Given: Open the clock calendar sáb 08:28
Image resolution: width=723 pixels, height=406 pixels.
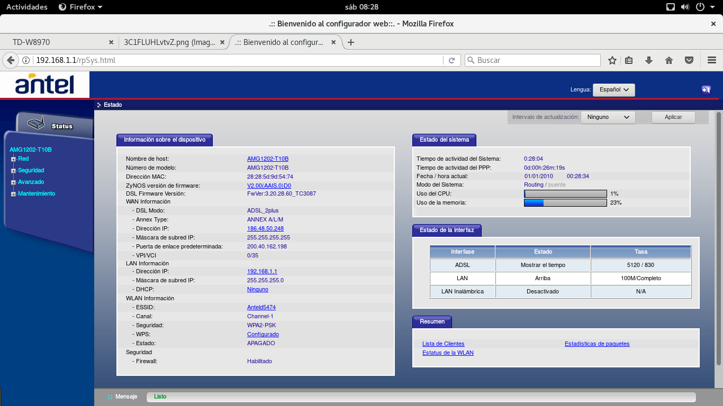Looking at the screenshot, I should click(x=361, y=7).
